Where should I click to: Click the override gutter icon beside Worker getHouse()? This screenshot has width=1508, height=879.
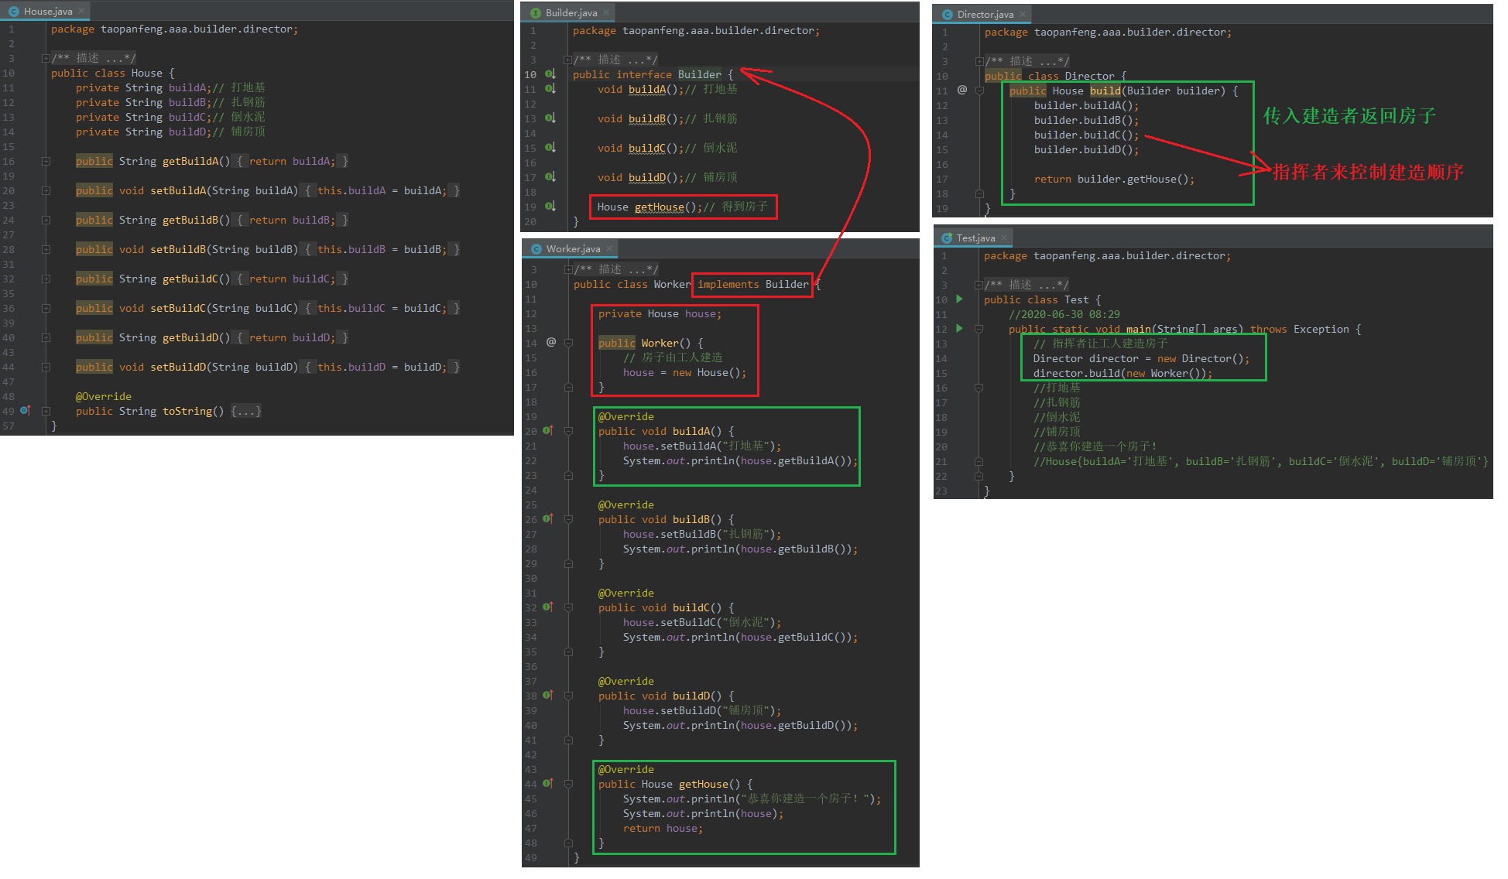click(x=548, y=784)
